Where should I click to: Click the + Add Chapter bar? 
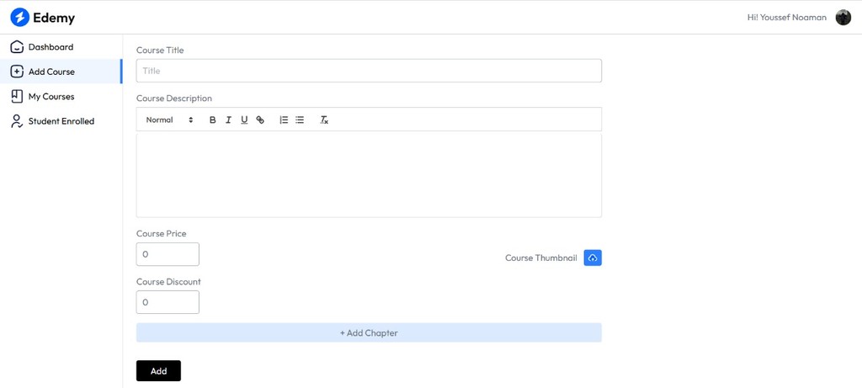click(369, 333)
